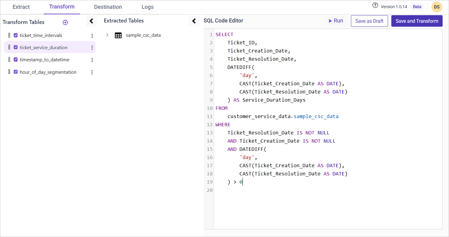Screen dimensions: 449x237
Task: Uncheck the ticket_time_intervals checkbox
Action: [x=16, y=36]
